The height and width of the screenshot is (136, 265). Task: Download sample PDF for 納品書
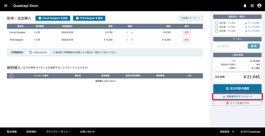click(x=252, y=27)
